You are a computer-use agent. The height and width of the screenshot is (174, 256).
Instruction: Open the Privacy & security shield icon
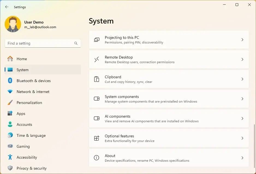pos(10,168)
